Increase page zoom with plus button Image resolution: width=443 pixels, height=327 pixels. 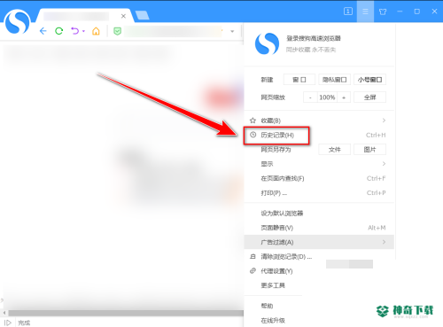tap(344, 97)
